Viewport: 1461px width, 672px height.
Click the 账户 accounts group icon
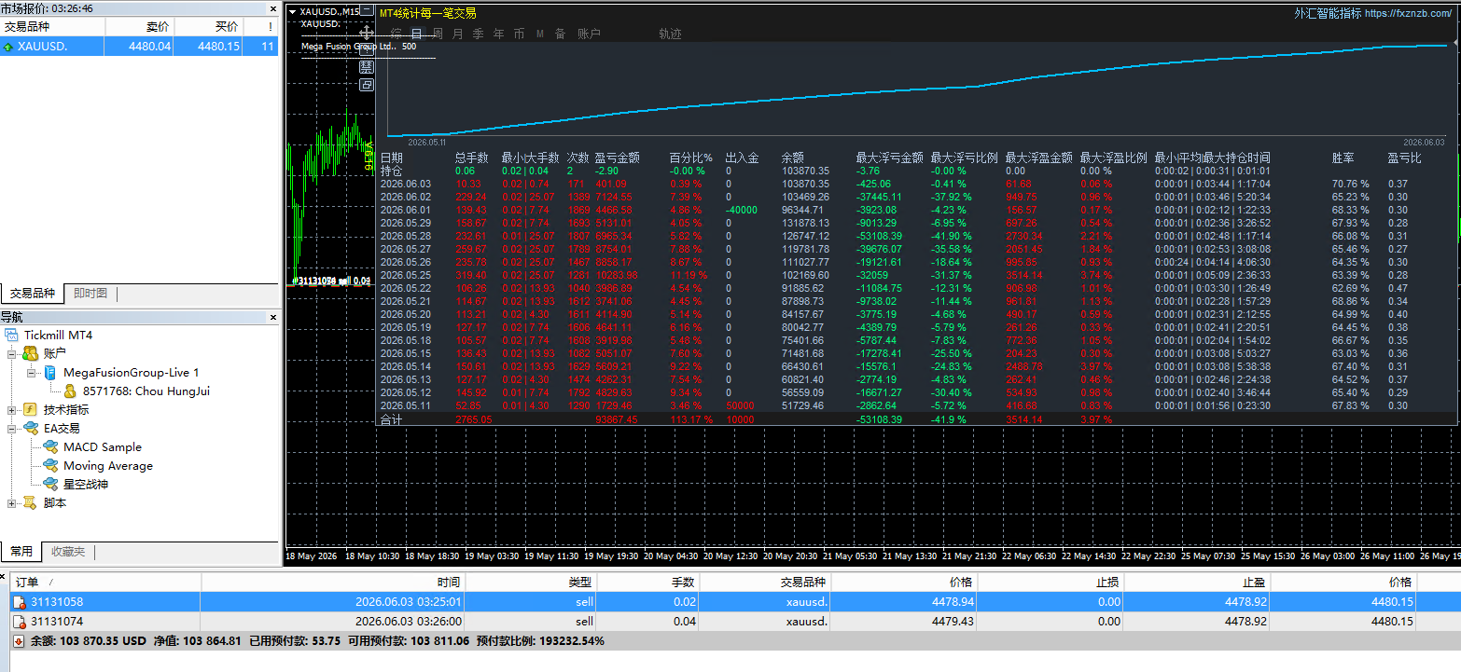point(30,354)
